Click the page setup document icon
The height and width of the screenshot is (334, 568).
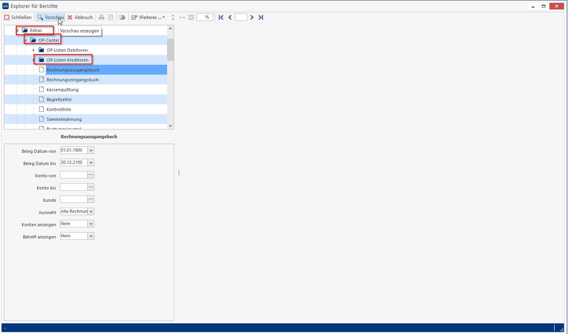click(110, 17)
